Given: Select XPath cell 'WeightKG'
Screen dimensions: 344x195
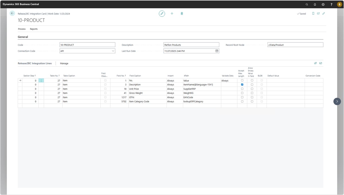Looking at the screenshot, I should click(202, 93).
